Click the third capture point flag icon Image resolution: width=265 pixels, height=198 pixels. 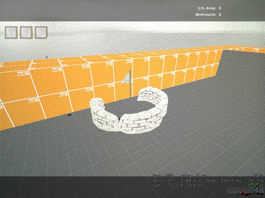[x=41, y=32]
